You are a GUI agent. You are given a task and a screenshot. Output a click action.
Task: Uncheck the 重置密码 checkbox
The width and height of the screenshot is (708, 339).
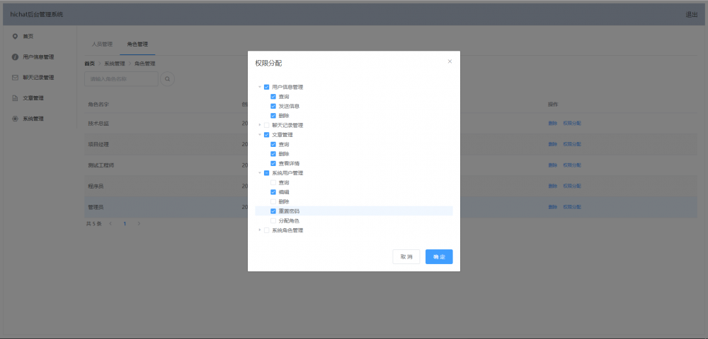coord(273,211)
